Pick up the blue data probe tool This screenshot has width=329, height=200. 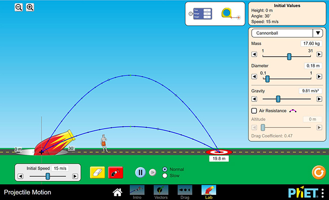coord(201,14)
